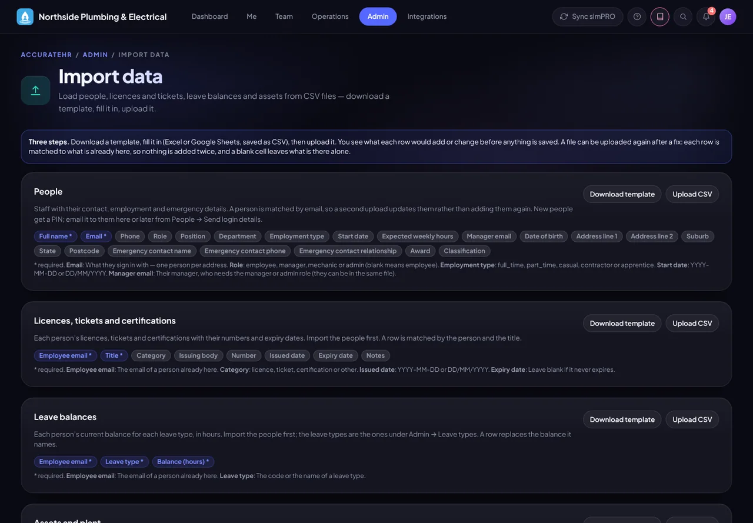The image size is (753, 523).
Task: Open the Me tab
Action: pos(252,16)
